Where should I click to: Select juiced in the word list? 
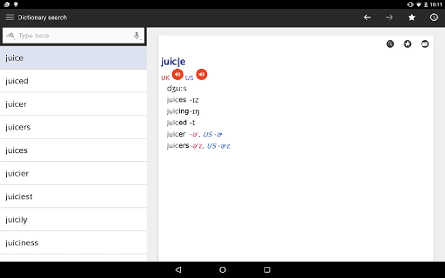tap(73, 81)
